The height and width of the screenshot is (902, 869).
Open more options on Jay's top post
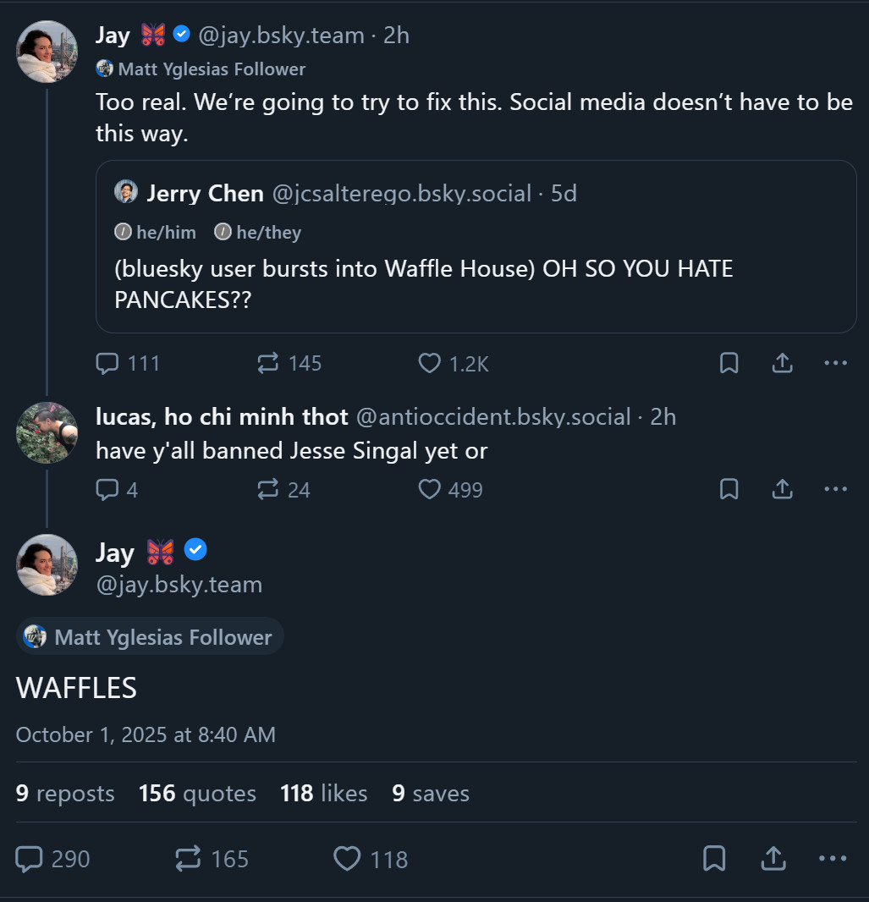tap(835, 364)
